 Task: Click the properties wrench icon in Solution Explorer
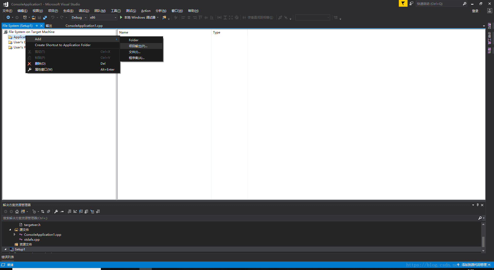(x=56, y=212)
